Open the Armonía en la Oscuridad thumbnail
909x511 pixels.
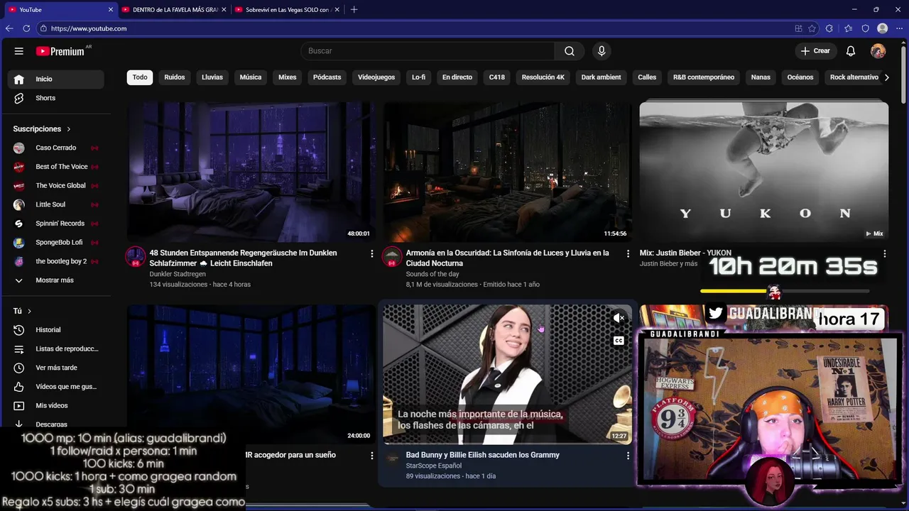tap(507, 172)
